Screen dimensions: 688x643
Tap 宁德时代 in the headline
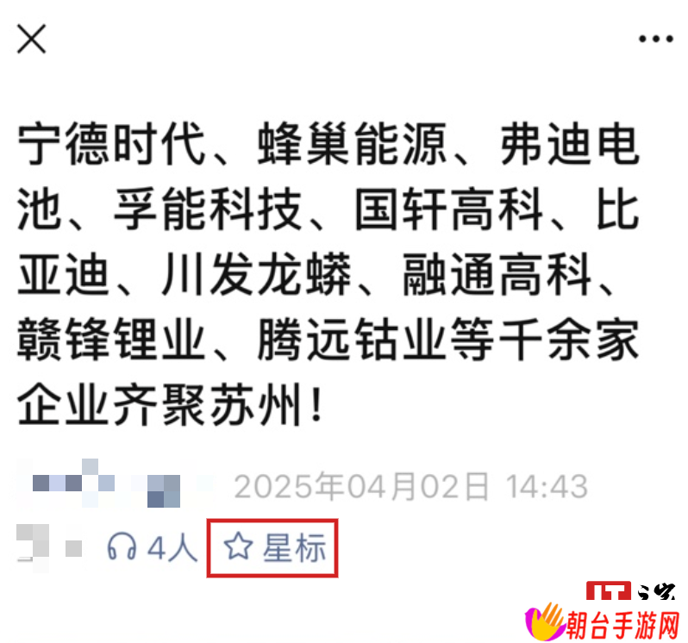111,143
